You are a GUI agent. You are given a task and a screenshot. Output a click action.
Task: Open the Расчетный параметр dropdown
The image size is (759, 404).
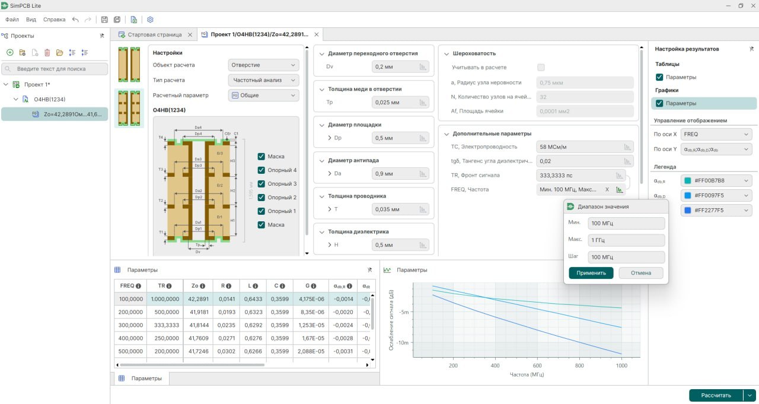click(264, 95)
